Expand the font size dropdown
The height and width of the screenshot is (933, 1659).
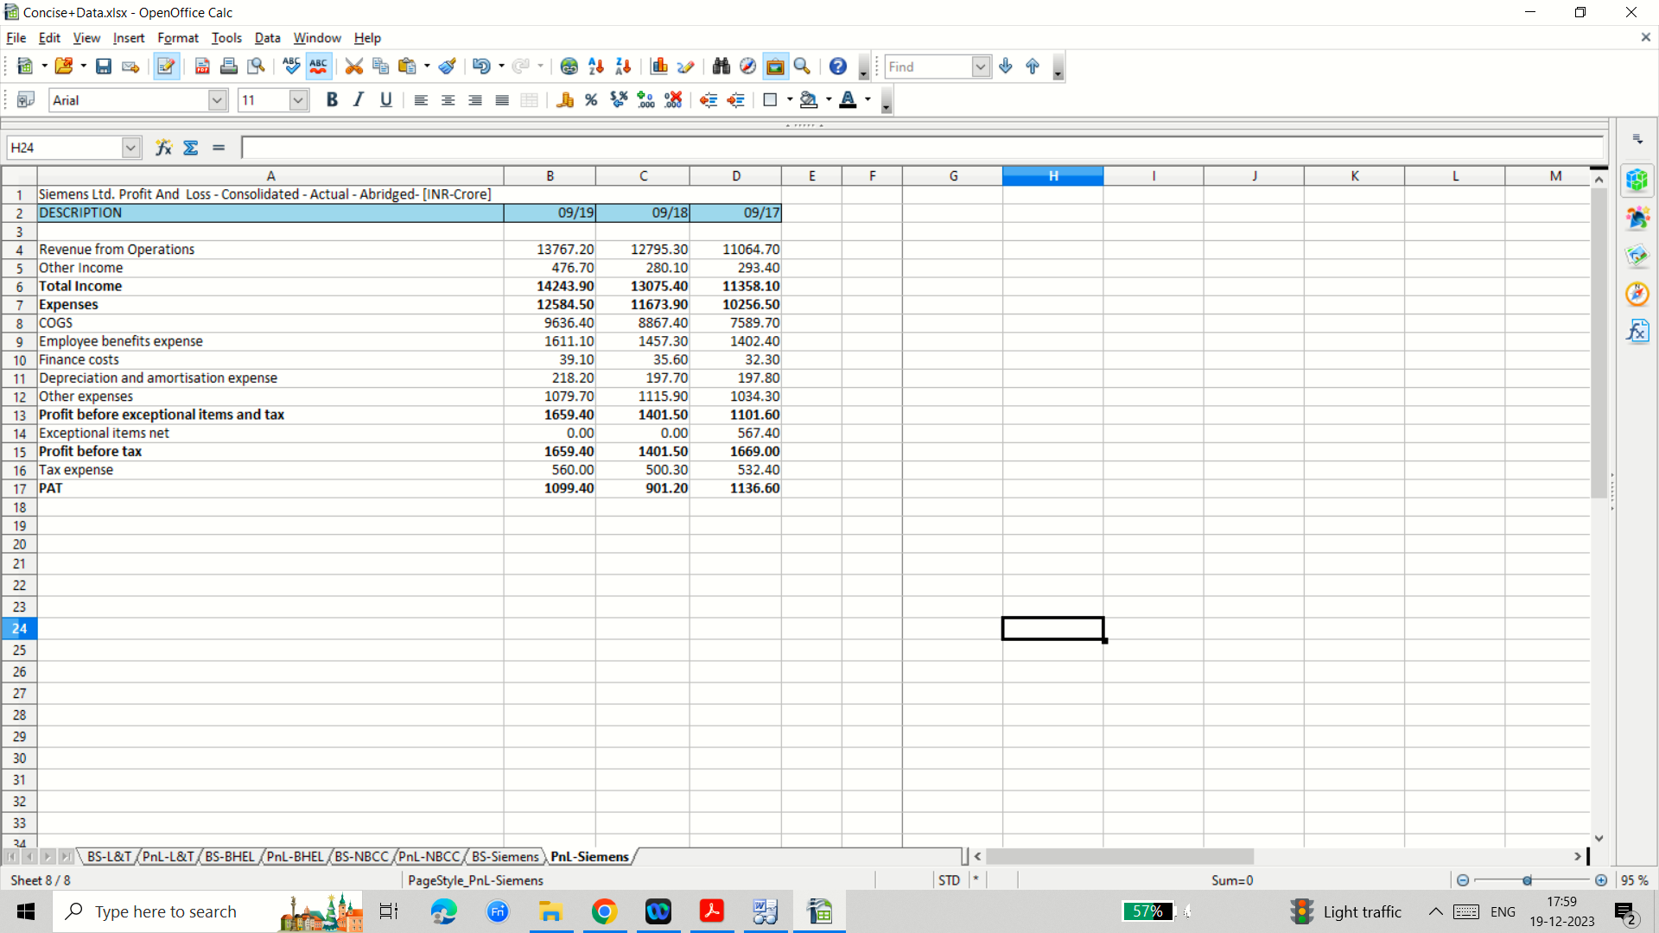click(298, 100)
